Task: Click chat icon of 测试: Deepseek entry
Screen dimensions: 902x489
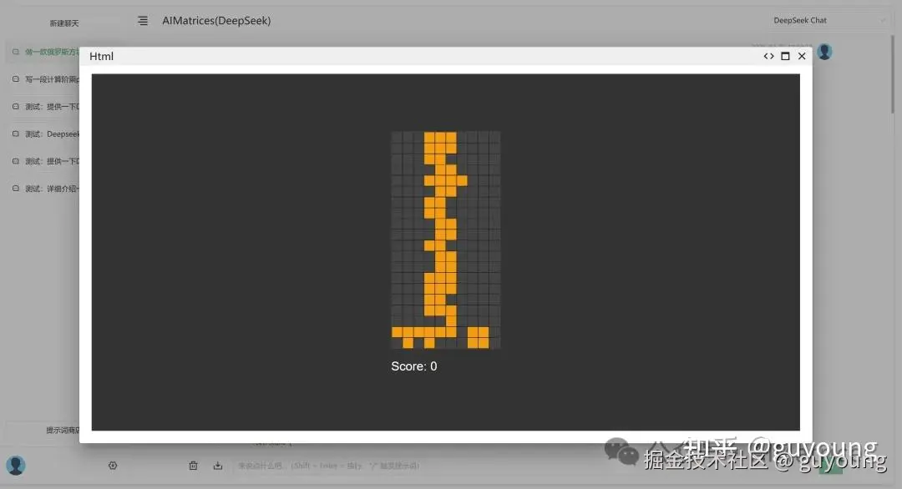Action: (x=16, y=134)
